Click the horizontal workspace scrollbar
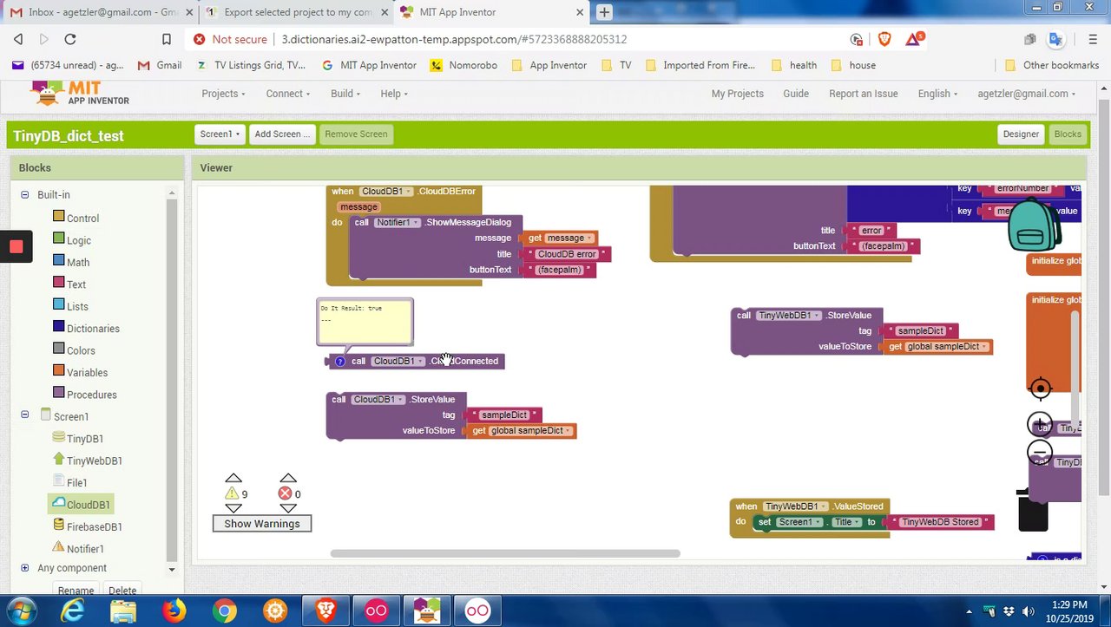The width and height of the screenshot is (1111, 627). click(505, 553)
